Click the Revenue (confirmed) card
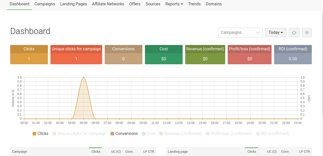 click(205, 55)
